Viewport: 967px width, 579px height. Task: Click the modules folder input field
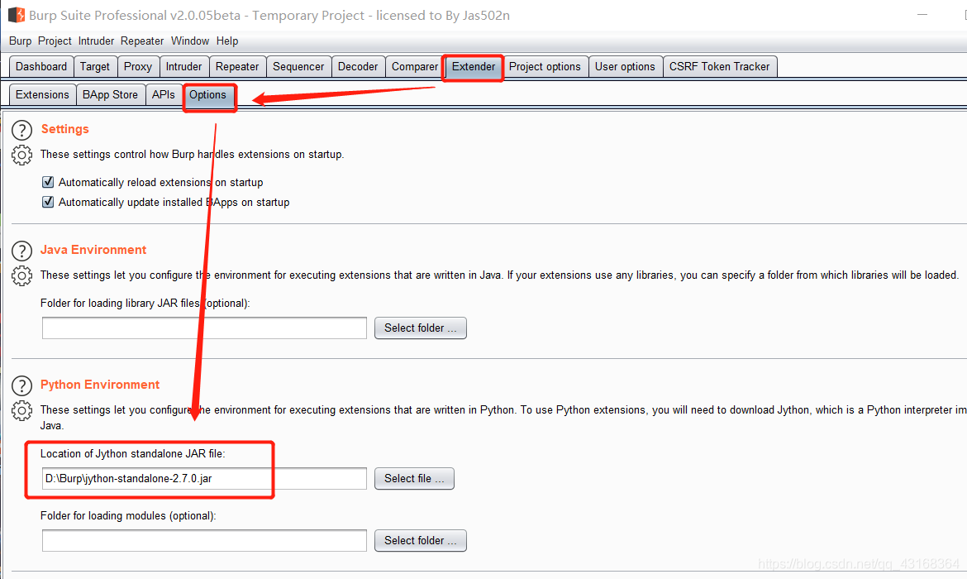coord(204,540)
